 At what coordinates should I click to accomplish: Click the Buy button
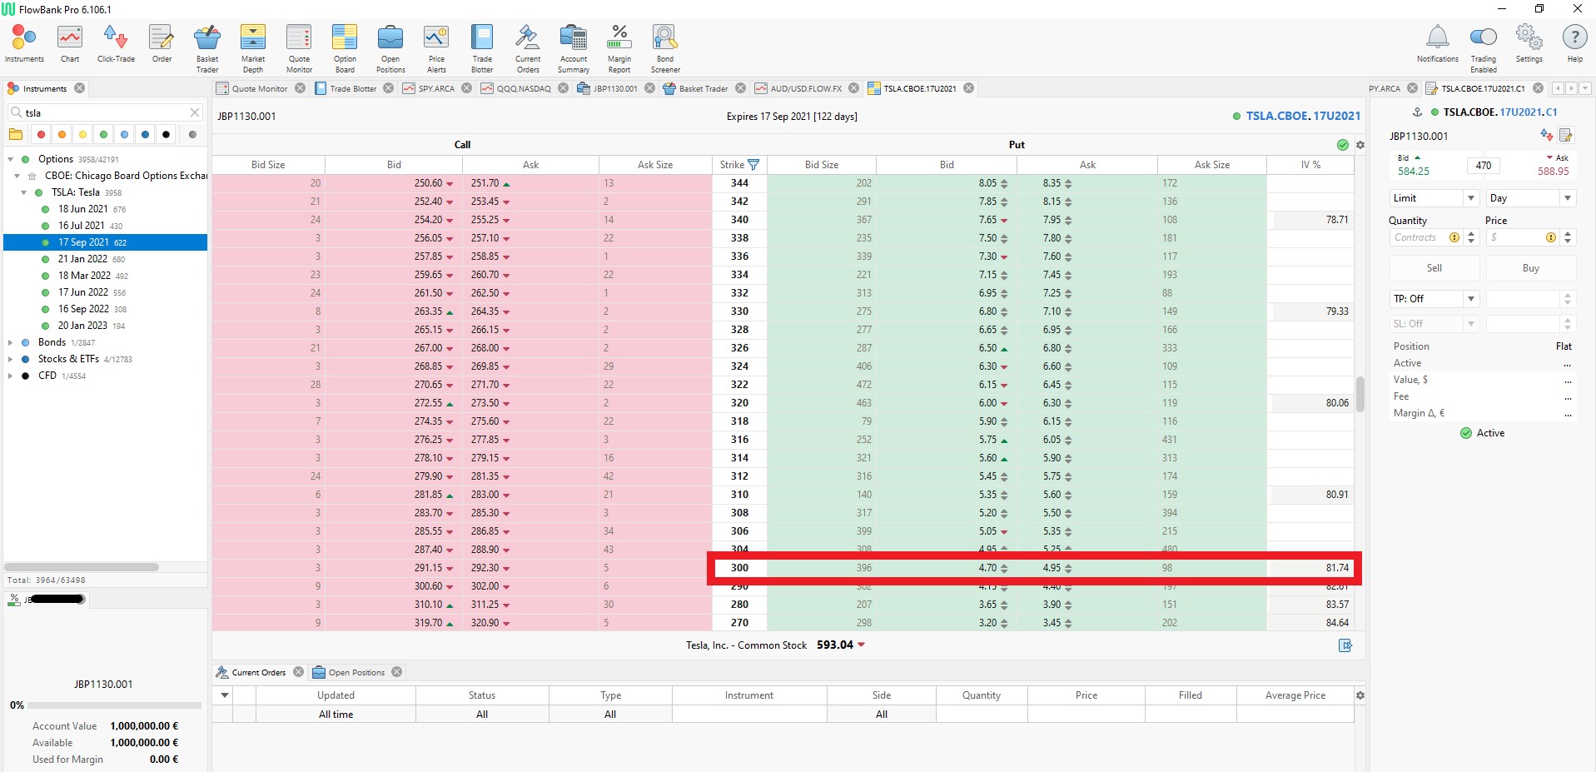pos(1531,268)
